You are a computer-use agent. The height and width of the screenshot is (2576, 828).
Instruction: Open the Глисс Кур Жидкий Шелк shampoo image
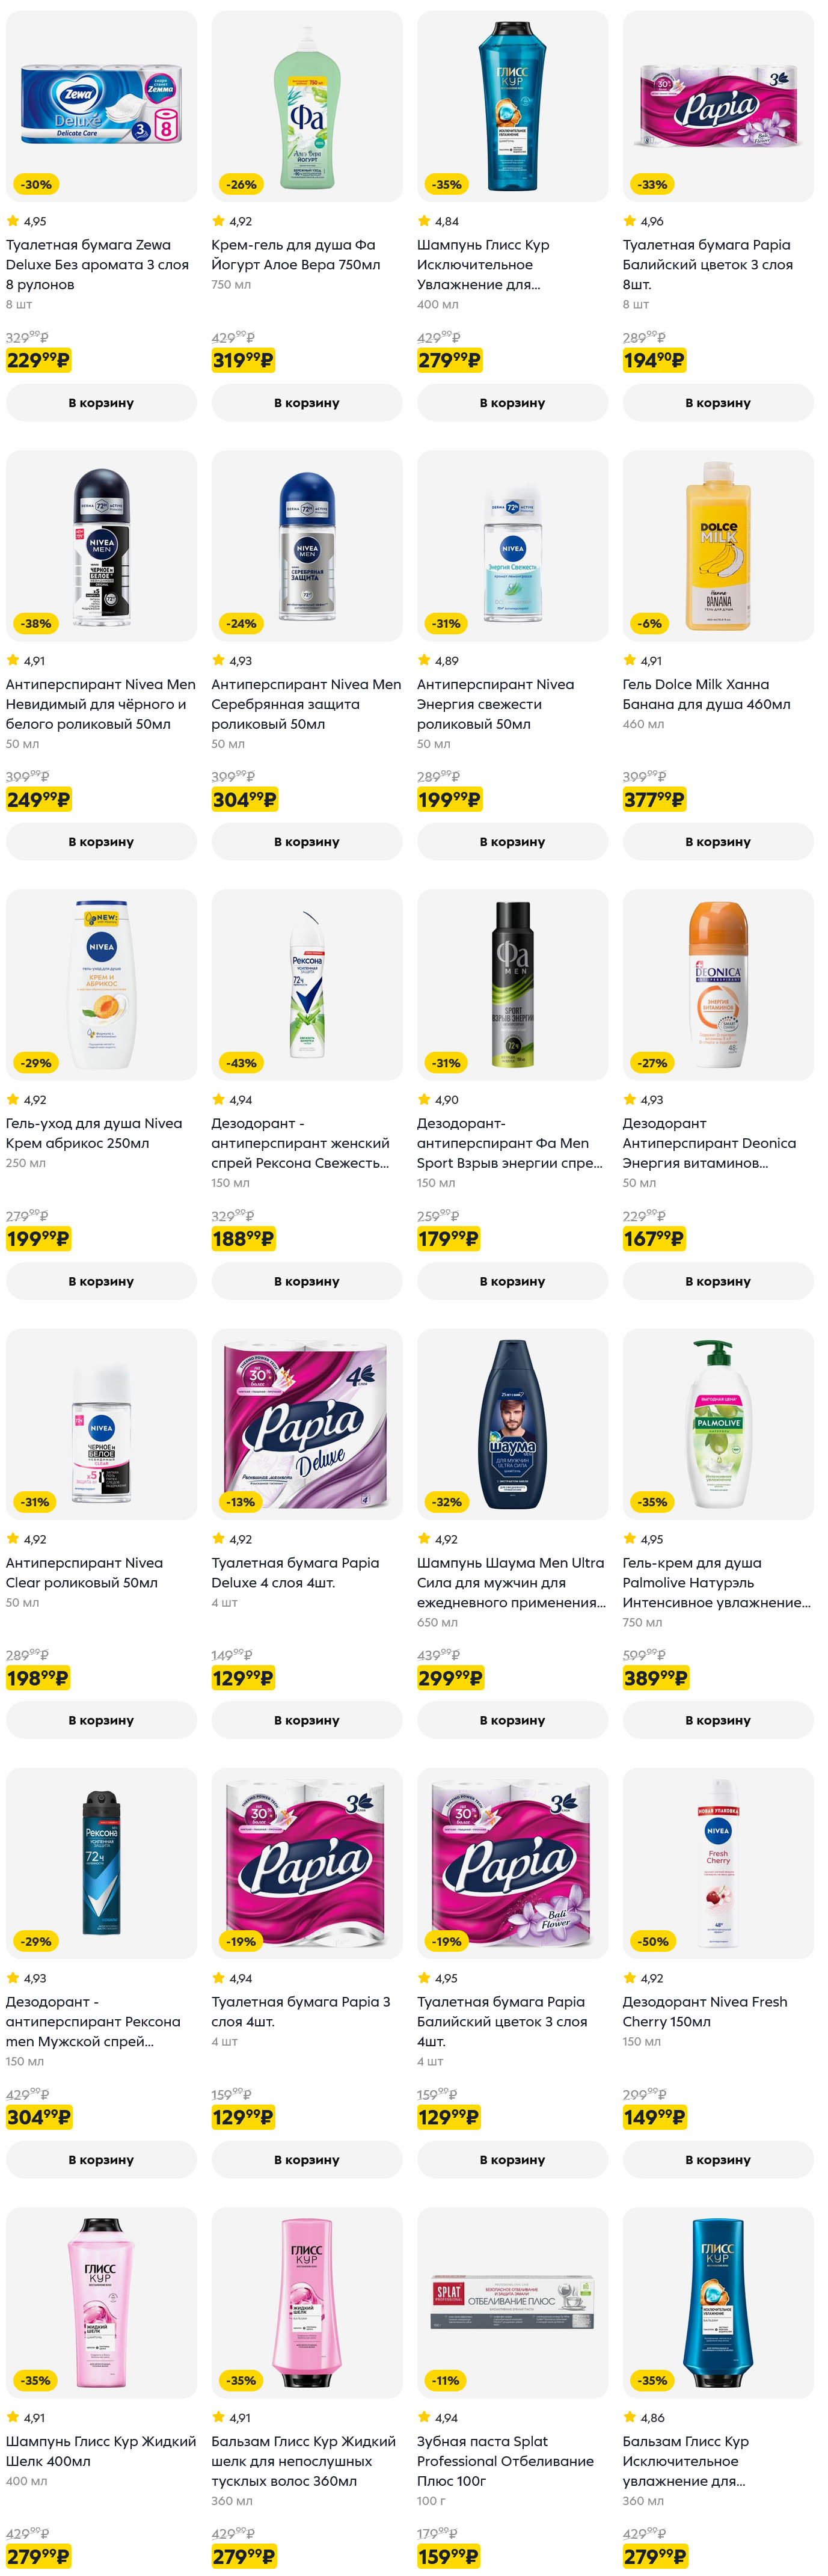pyautogui.click(x=101, y=2302)
